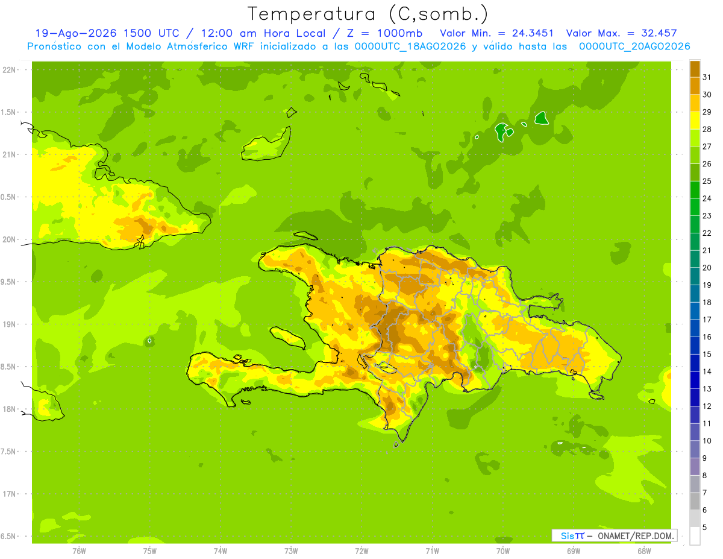723x559 pixels.
Task: Click the "Valor Max. = 32.457" text
Action: 622,33
